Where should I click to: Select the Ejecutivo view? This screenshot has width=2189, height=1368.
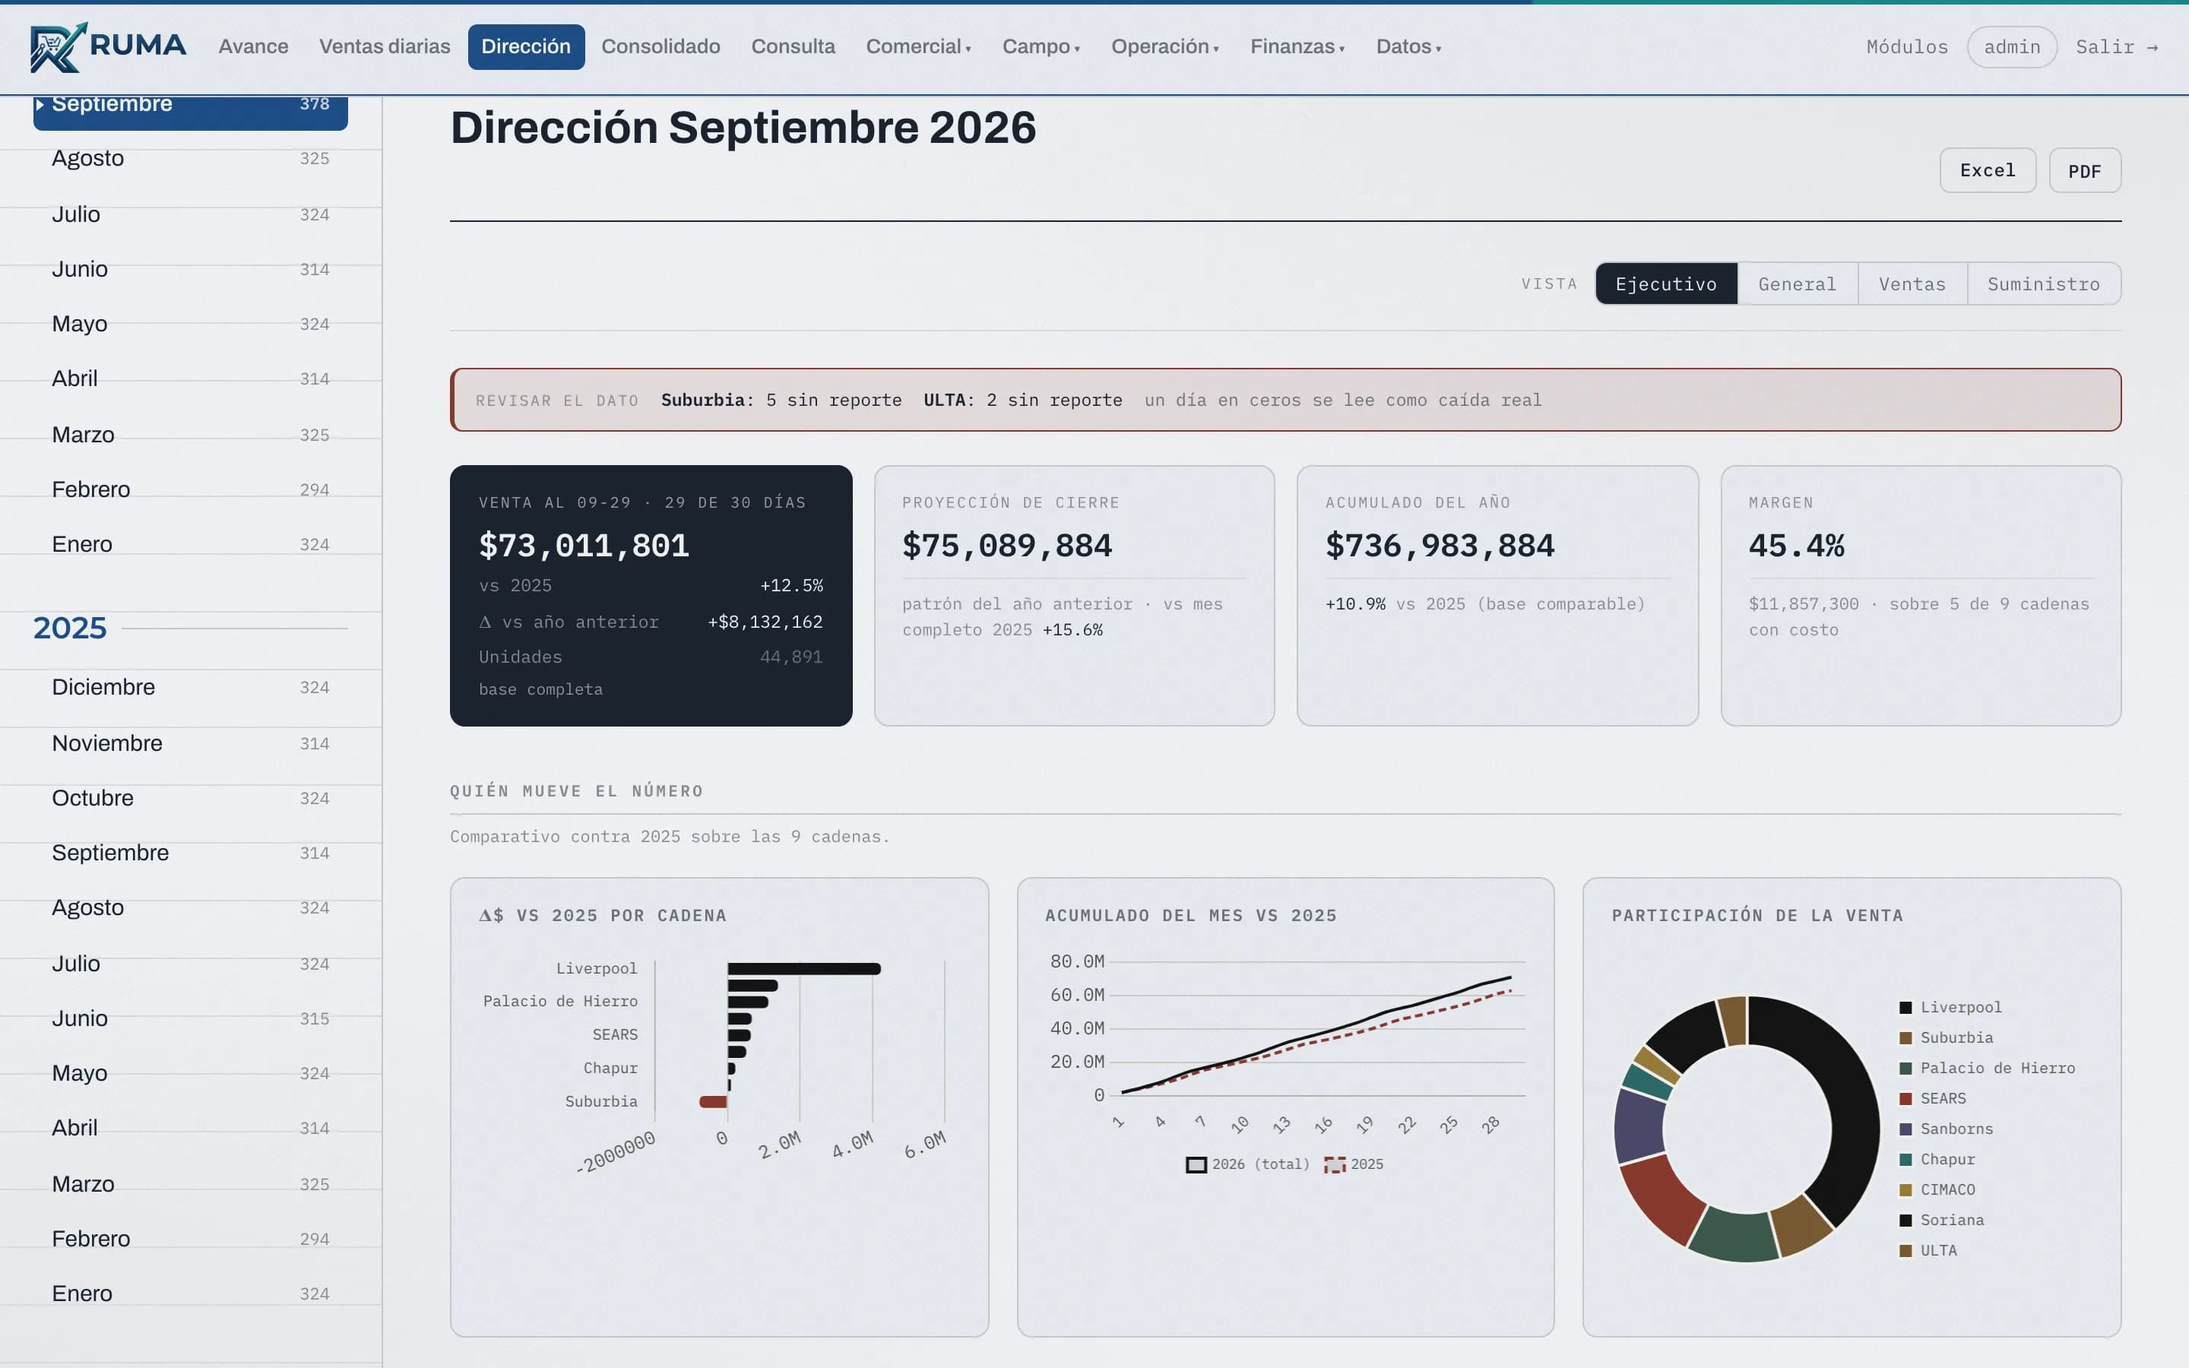[1665, 284]
